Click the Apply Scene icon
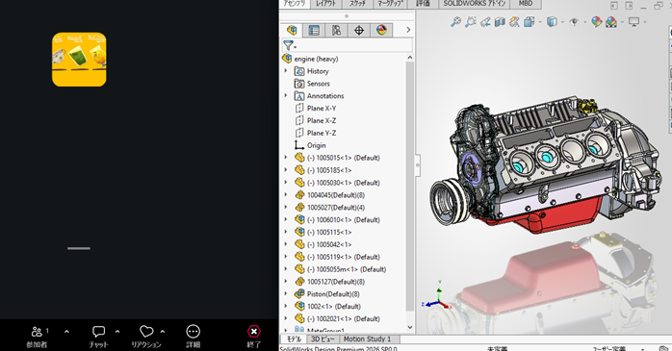Viewport: 672px width, 351px height. (x=611, y=21)
